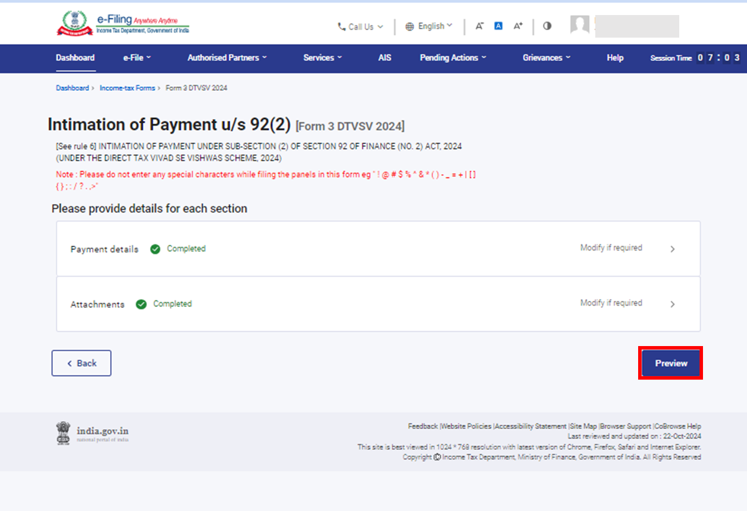Click the green Completed checkmark for Payment details
The height and width of the screenshot is (511, 747).
click(x=155, y=249)
